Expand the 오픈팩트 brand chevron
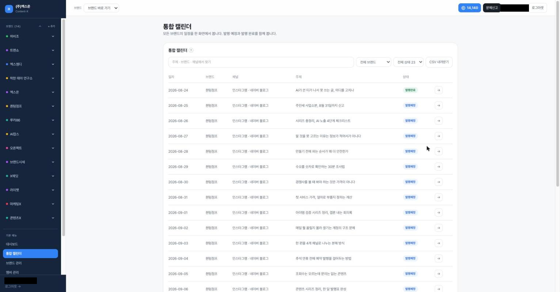The width and height of the screenshot is (560, 292). 53,148
